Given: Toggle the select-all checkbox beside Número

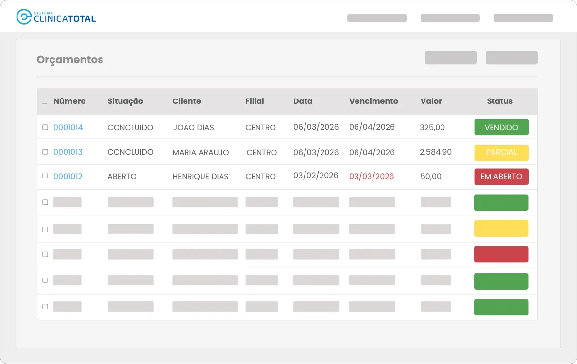Looking at the screenshot, I should tap(45, 101).
